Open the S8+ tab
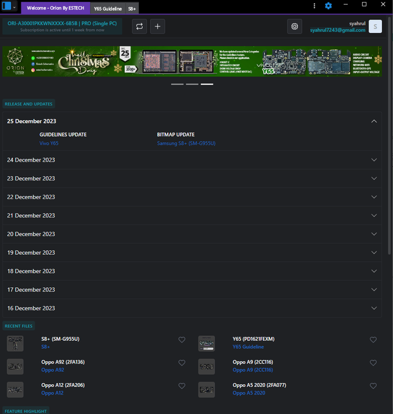 132,8
